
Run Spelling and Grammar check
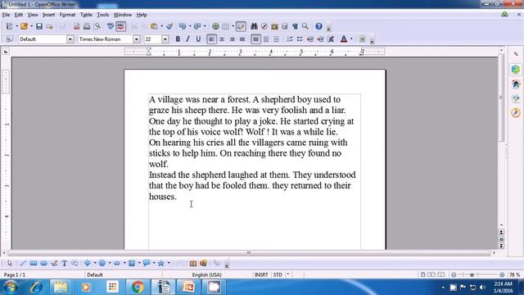pos(111,26)
